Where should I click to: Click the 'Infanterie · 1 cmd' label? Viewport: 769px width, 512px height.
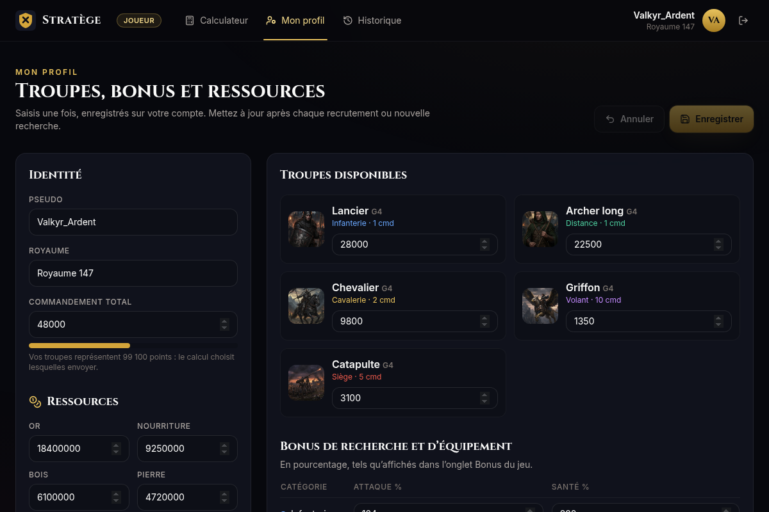pyautogui.click(x=363, y=223)
